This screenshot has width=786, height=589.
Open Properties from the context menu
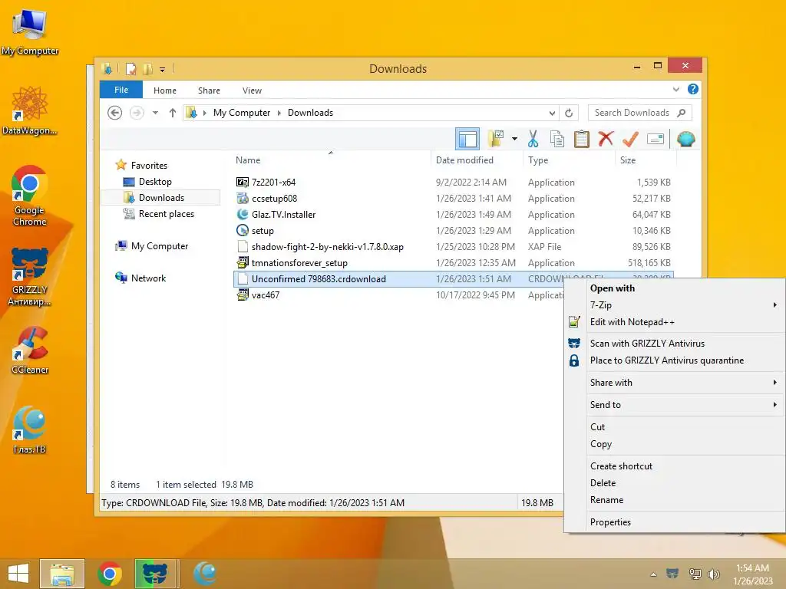click(x=675, y=522)
